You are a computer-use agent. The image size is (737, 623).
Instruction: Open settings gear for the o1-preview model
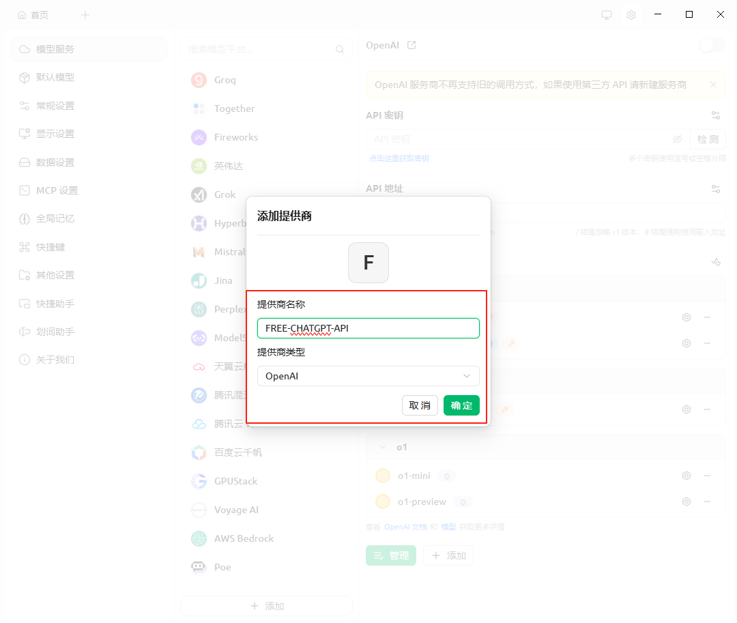(x=687, y=502)
